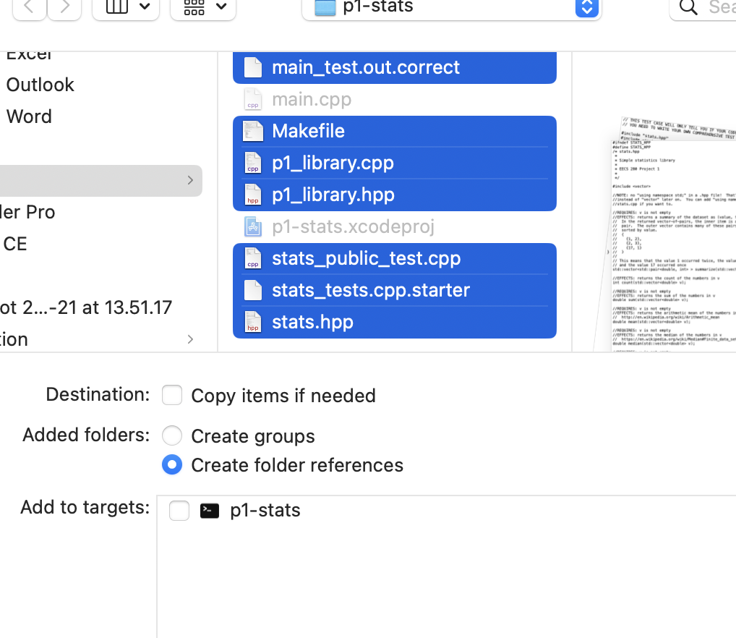The height and width of the screenshot is (638, 736).
Task: Click the cpp icon beside p1_library.cpp
Action: pos(253,163)
